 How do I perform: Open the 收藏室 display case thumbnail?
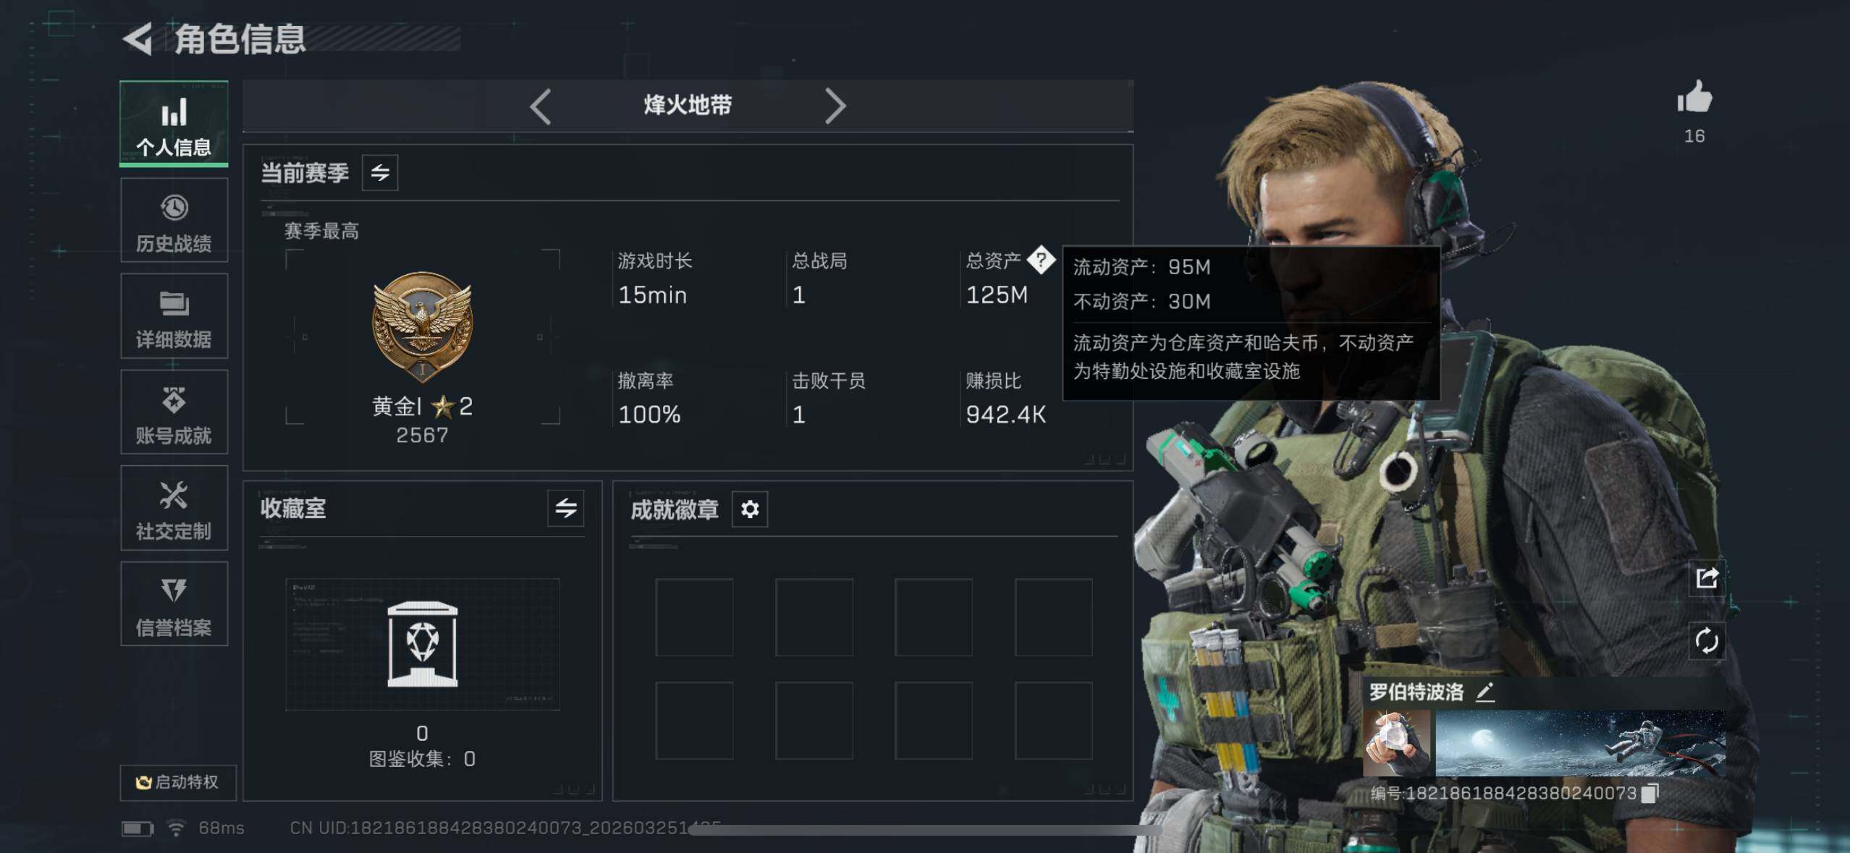423,644
